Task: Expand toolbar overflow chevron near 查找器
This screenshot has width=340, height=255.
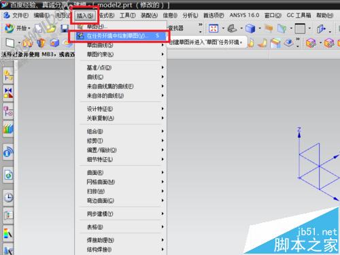Action: click(201, 24)
